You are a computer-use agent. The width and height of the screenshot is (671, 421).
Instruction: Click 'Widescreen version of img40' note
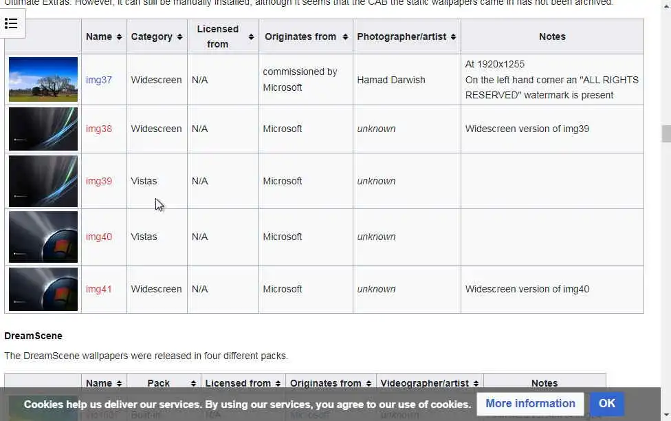click(x=527, y=289)
